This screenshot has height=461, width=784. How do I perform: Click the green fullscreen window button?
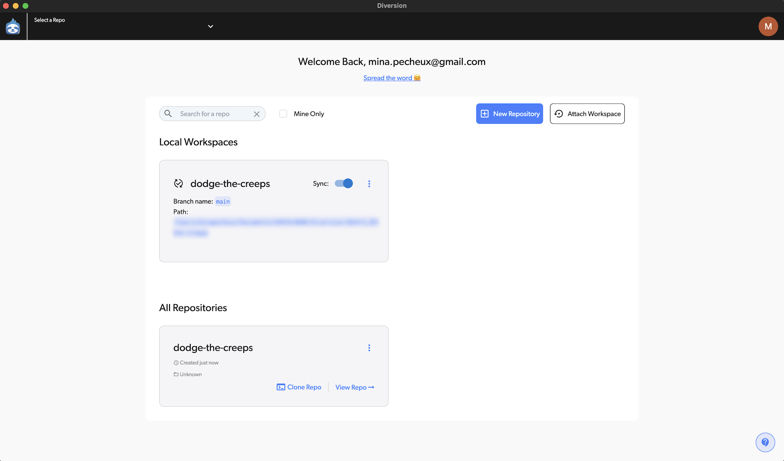[25, 6]
